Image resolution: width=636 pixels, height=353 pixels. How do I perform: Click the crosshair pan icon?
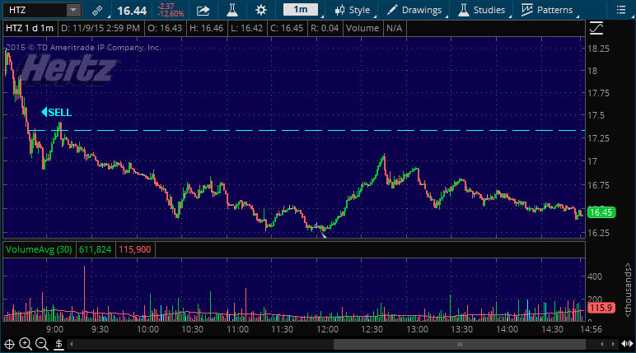9,345
